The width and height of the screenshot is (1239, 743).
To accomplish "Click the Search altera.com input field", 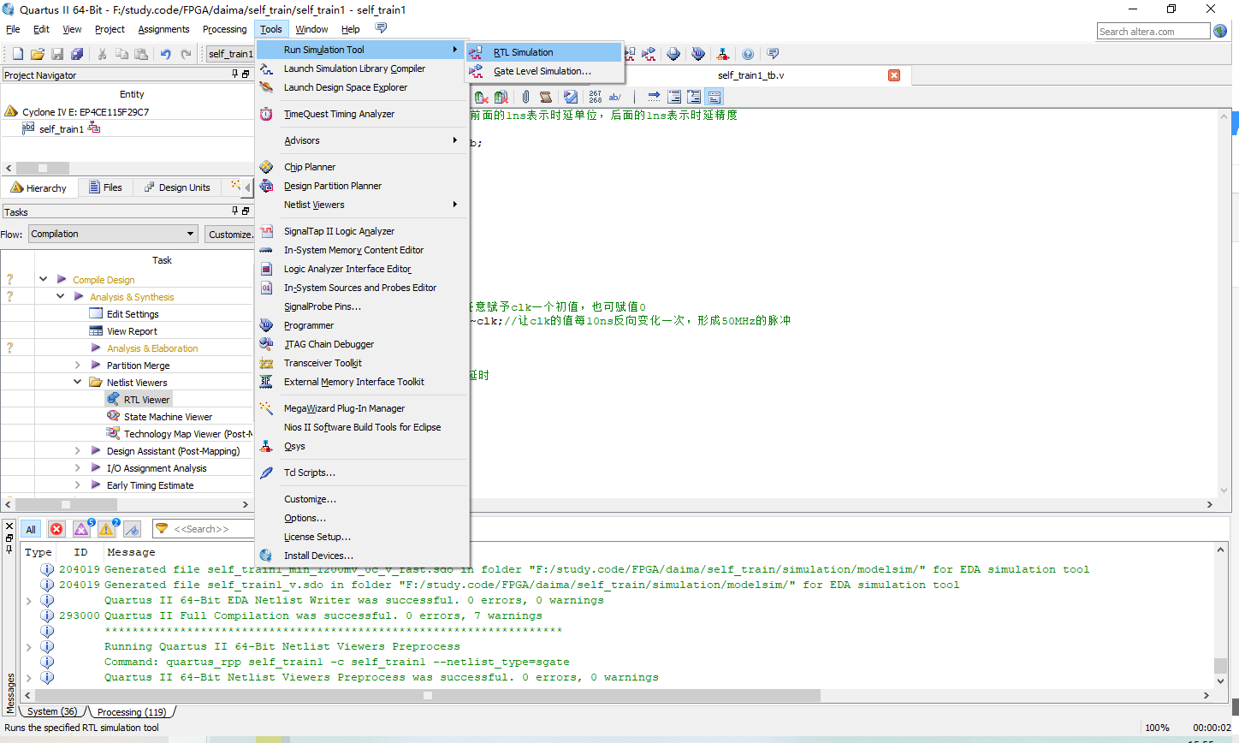I will point(1153,32).
